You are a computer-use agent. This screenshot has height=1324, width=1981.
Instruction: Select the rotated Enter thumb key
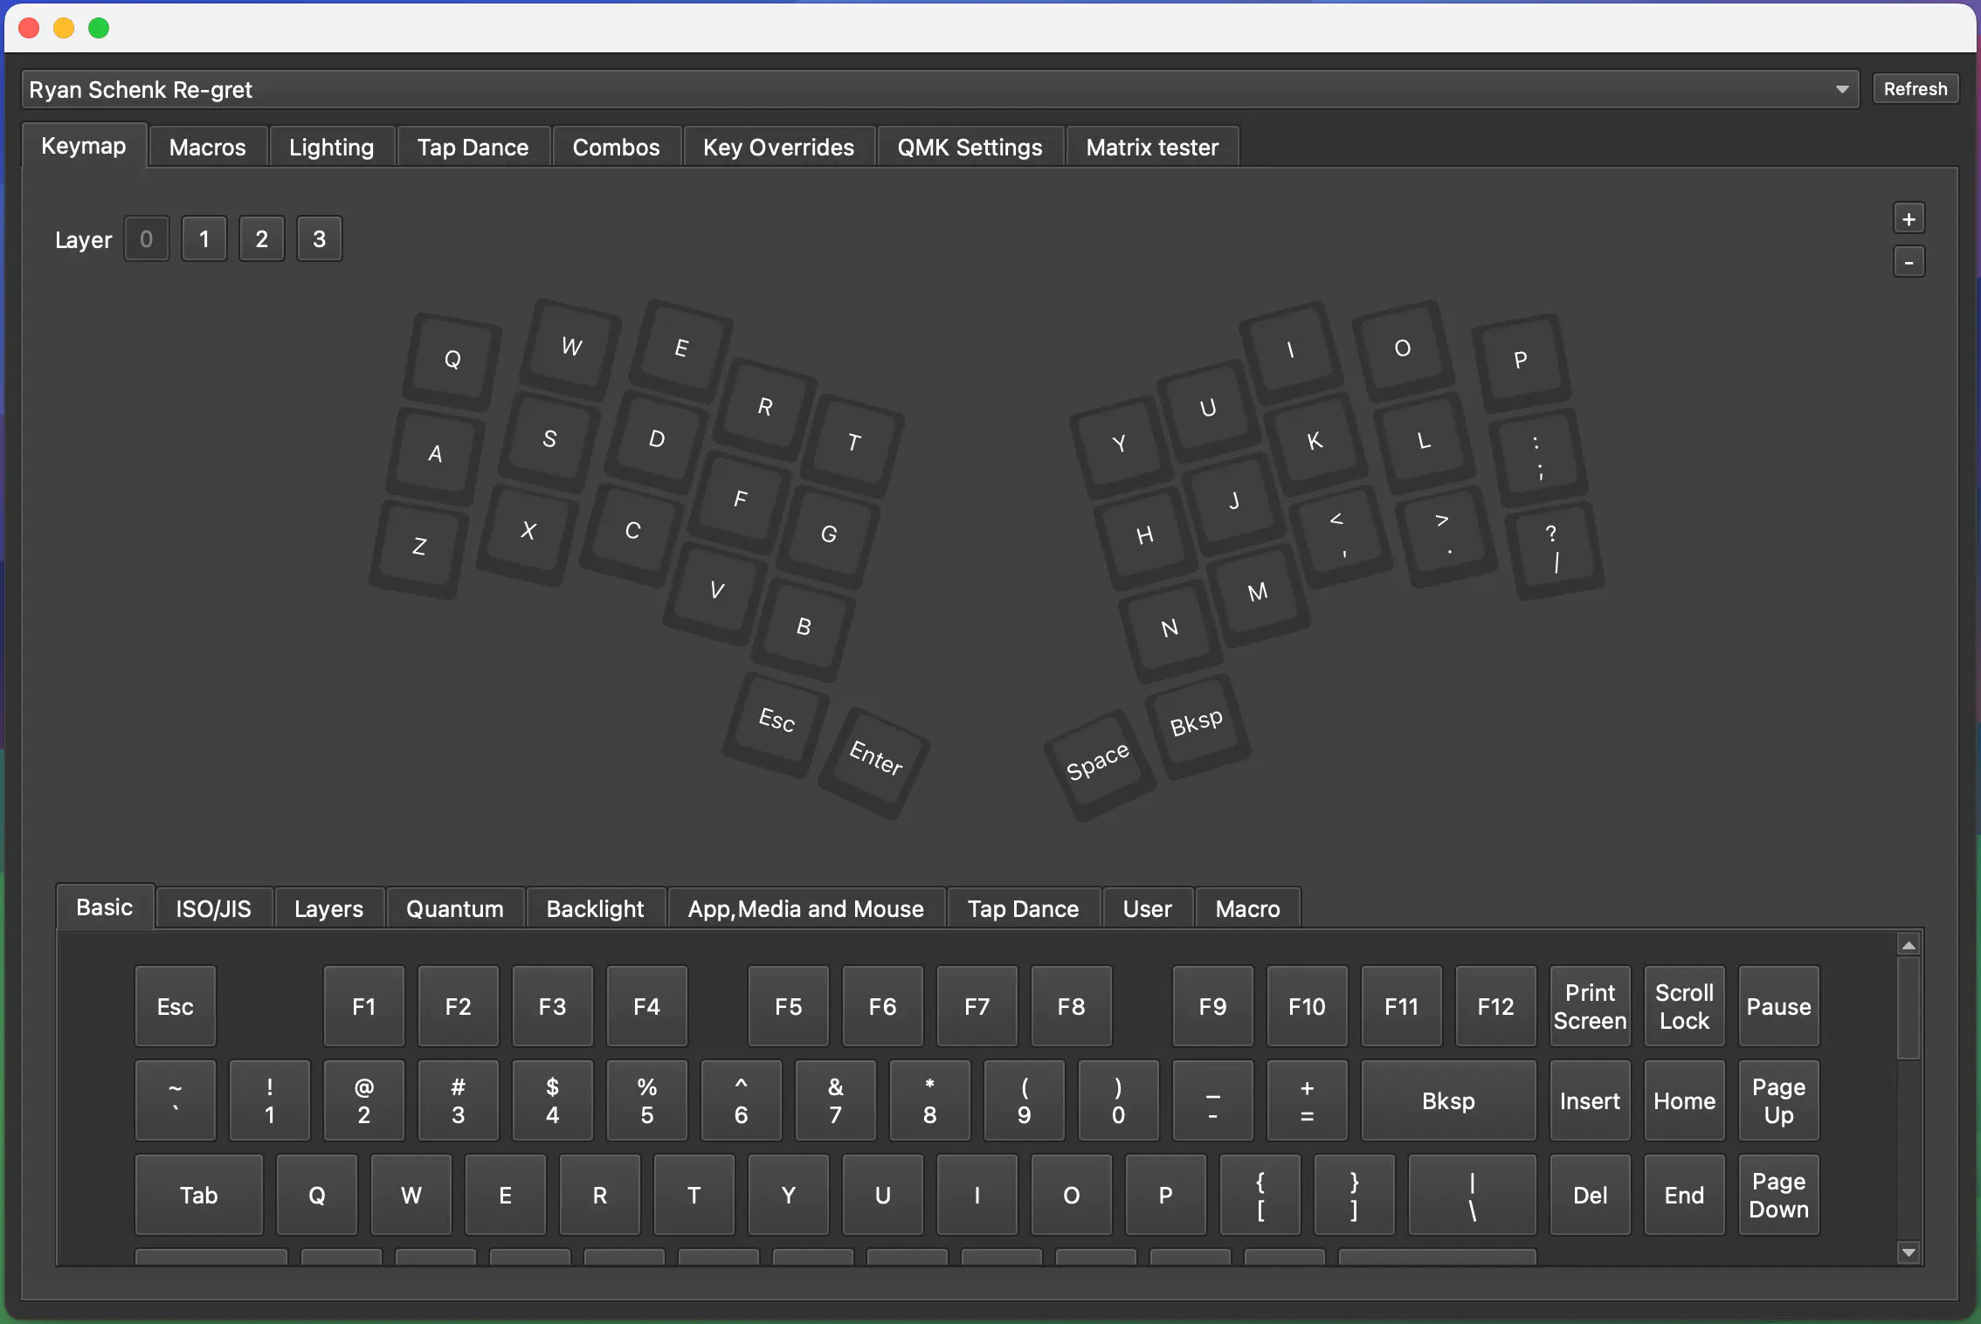coord(875,758)
